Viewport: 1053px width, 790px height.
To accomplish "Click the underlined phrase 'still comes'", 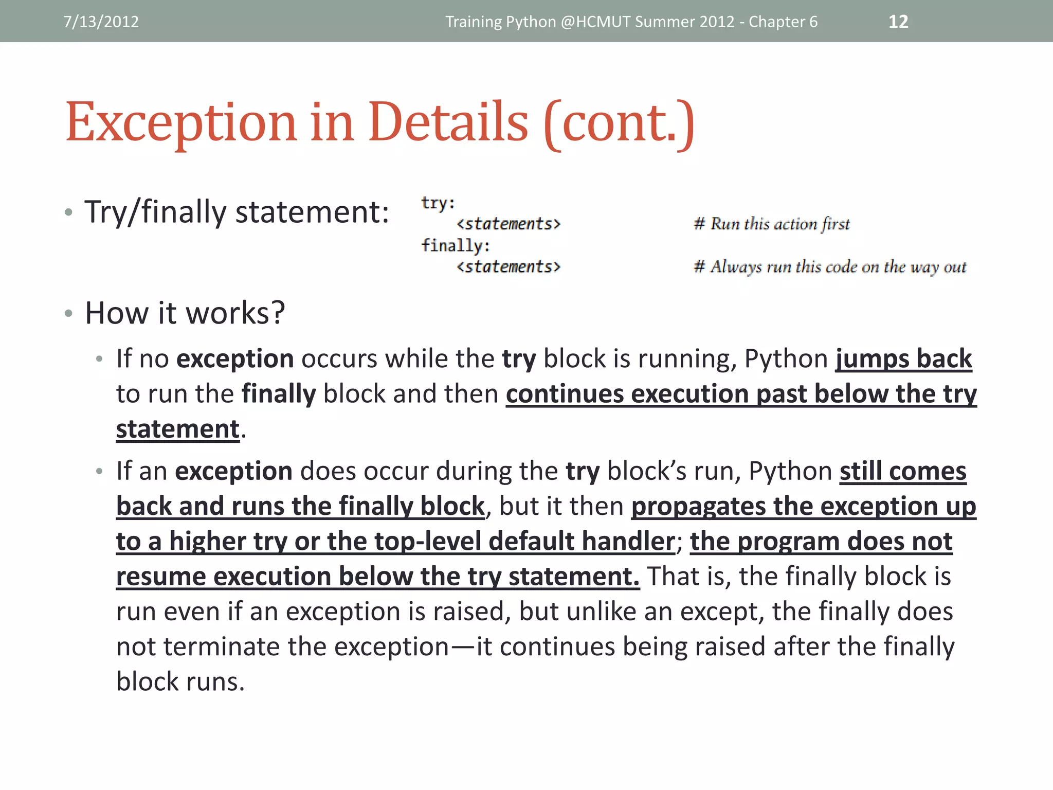I will click(903, 471).
